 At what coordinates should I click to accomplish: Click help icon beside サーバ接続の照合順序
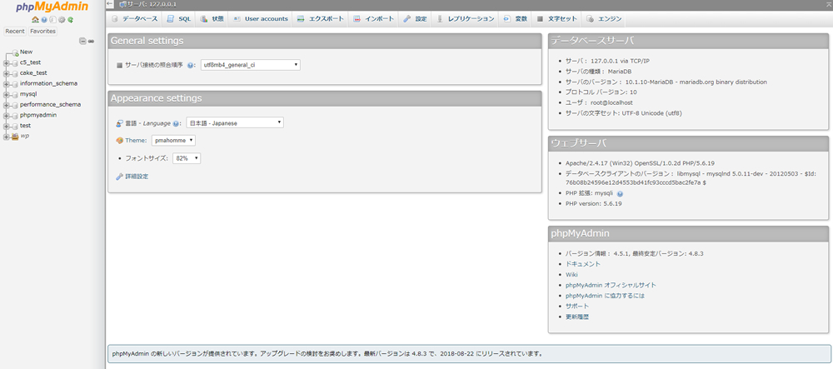click(191, 65)
